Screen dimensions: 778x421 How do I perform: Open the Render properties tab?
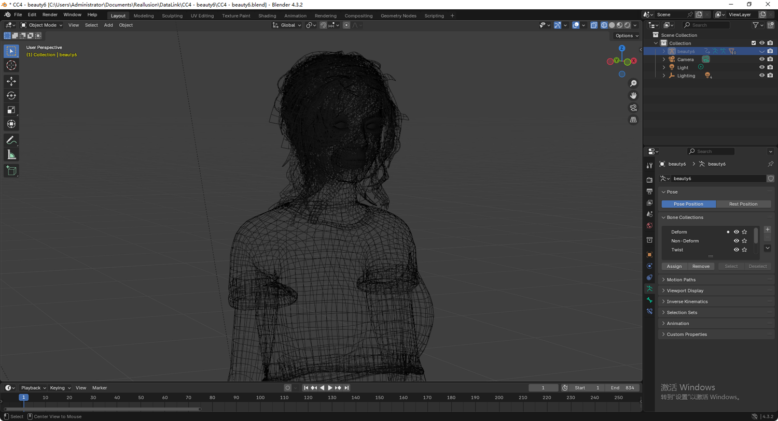click(649, 180)
